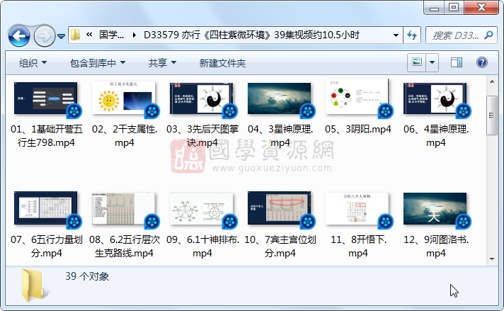Click the folder icon in the details pane

tap(35, 285)
